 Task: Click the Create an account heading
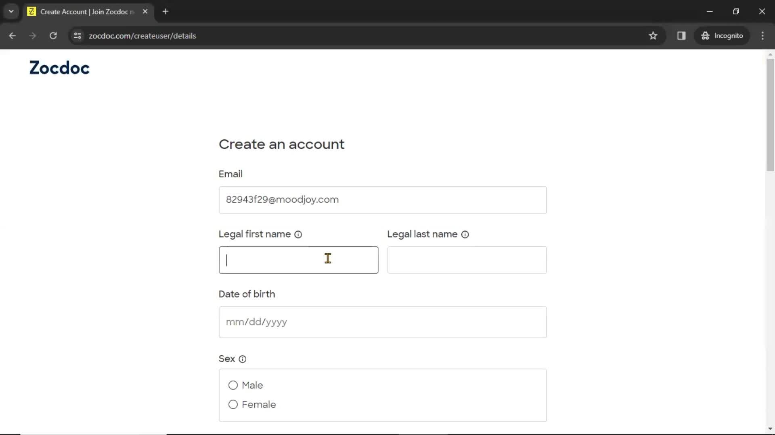click(x=281, y=144)
